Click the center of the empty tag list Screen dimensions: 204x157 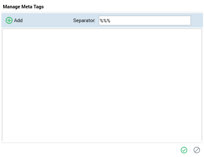[102, 85]
